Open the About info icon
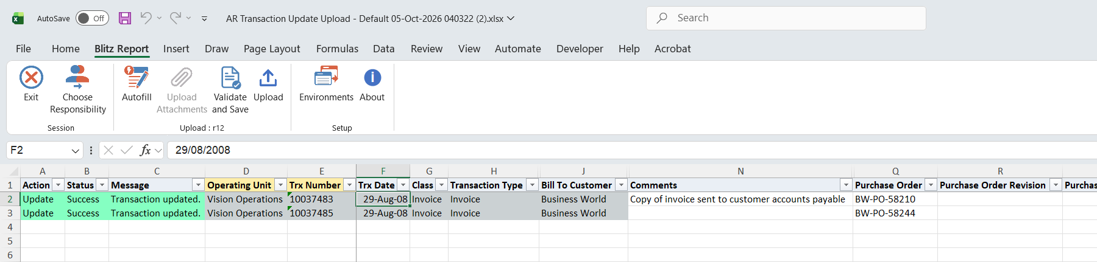This screenshot has height=262, width=1097. pos(372,78)
